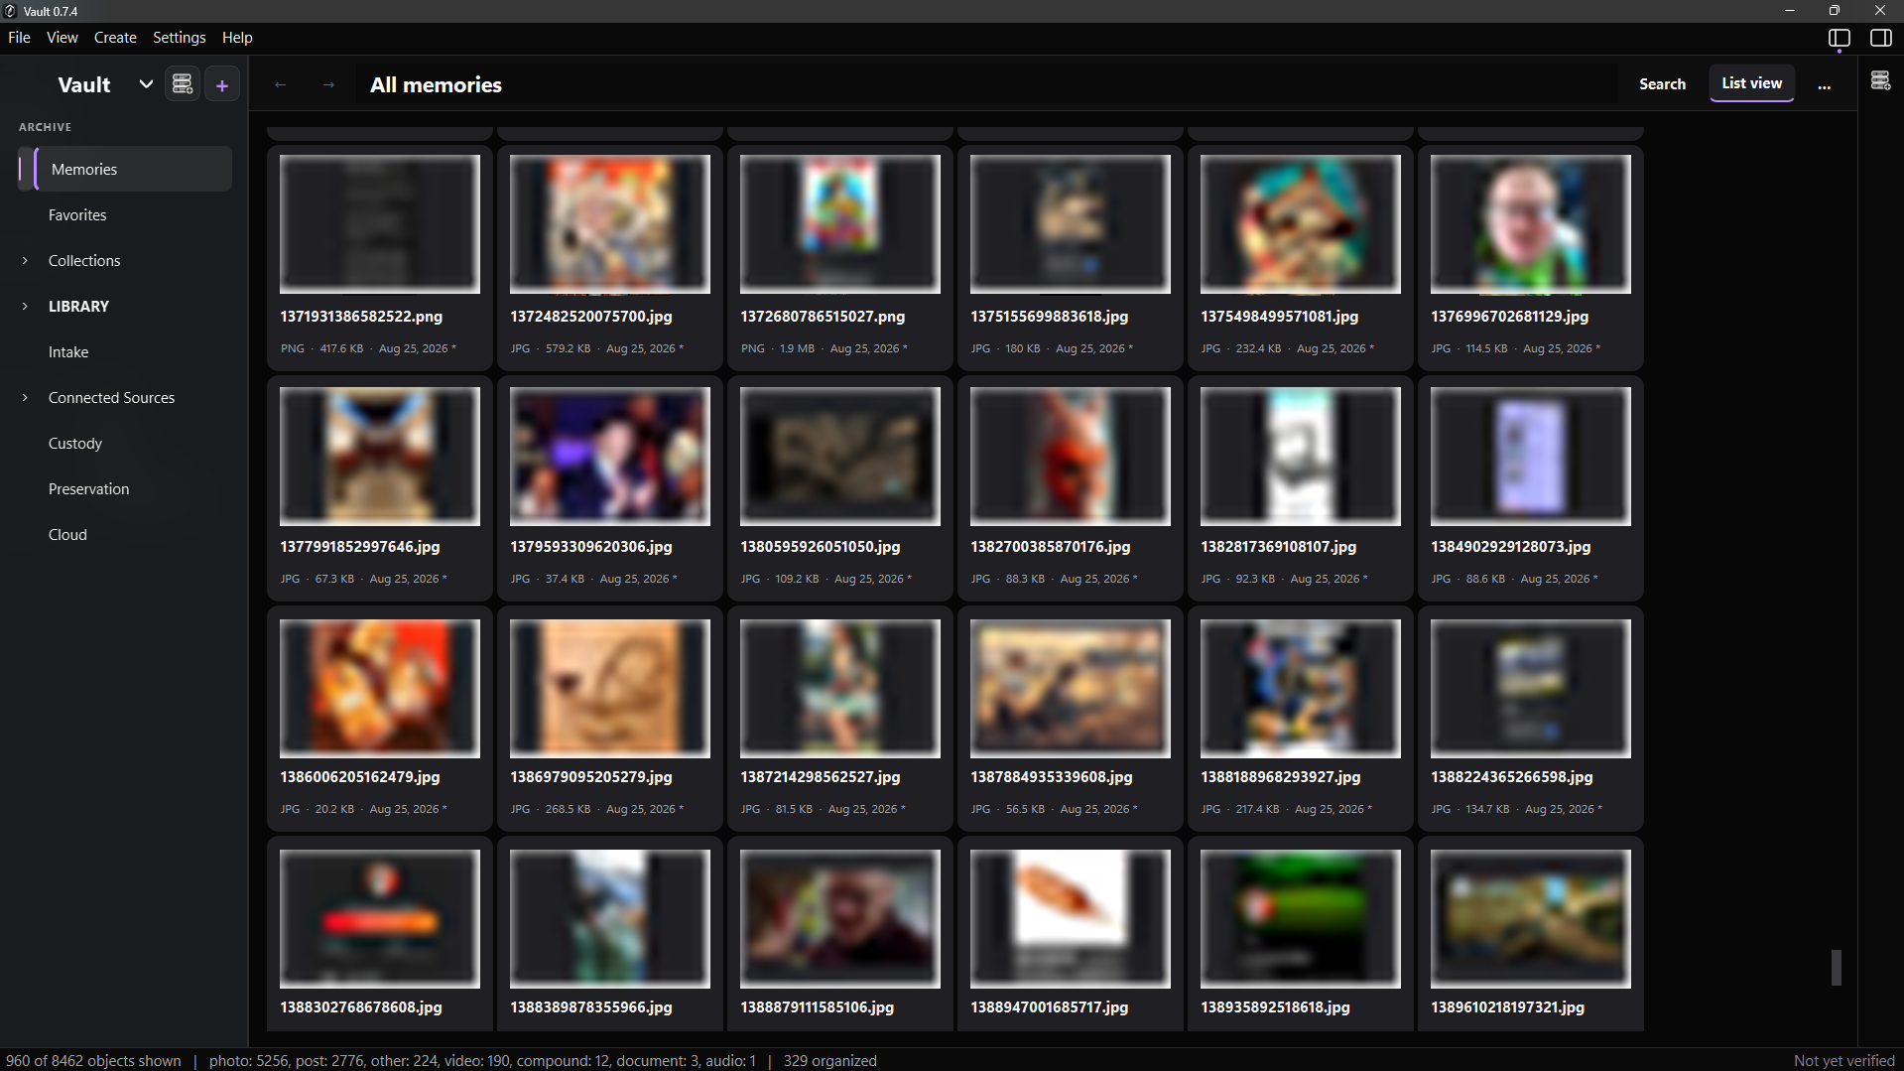
Task: Click the purple plus add button
Action: pyautogui.click(x=222, y=85)
